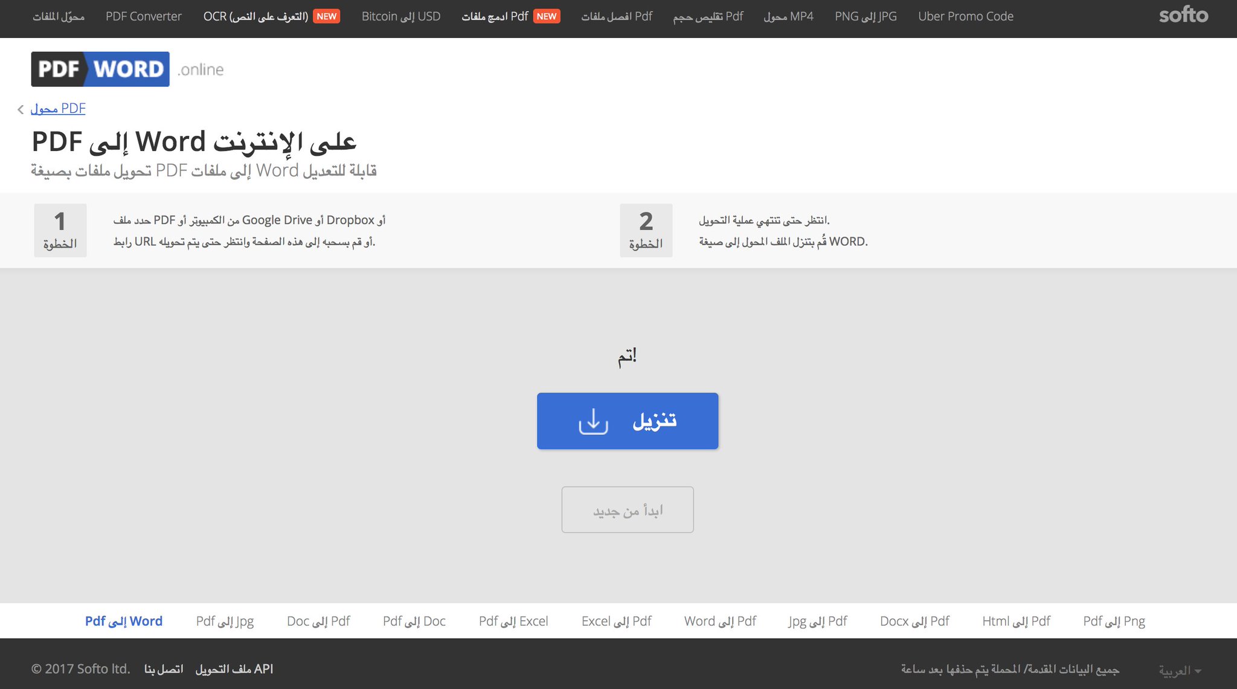Click the PDF WORD logo

coord(100,69)
